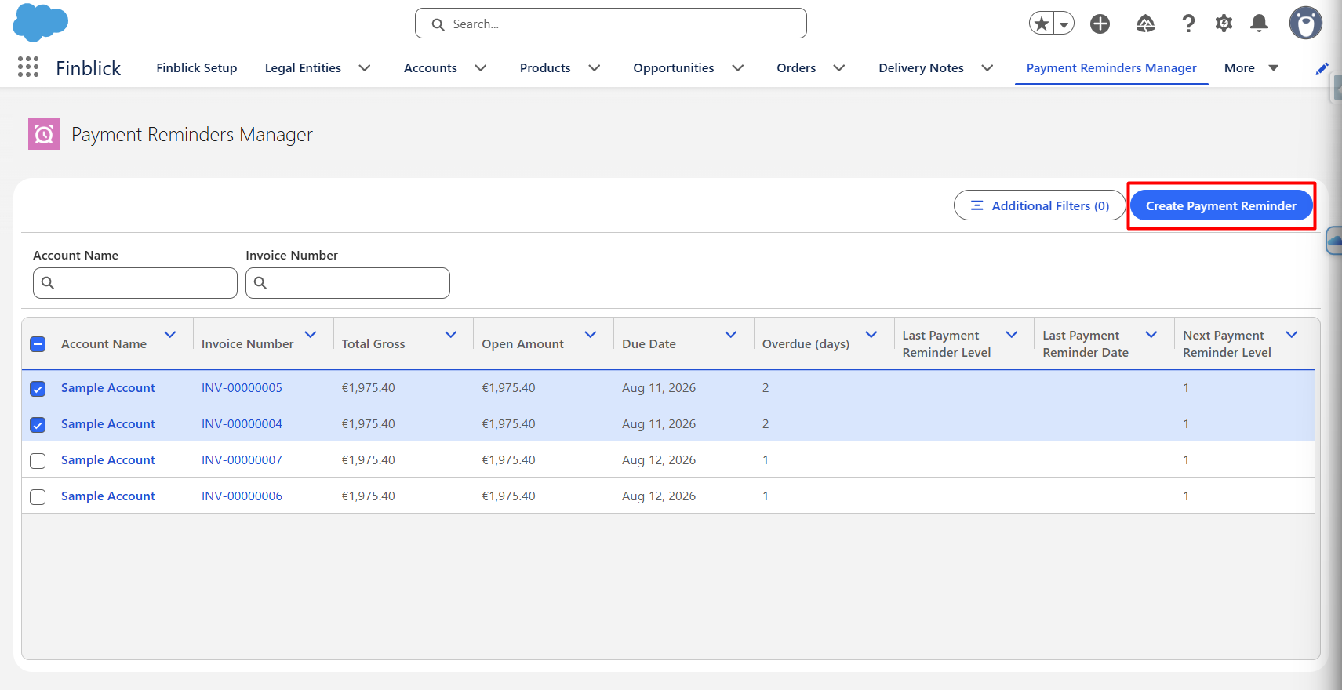Open invoice INV-00000005

[x=242, y=388]
